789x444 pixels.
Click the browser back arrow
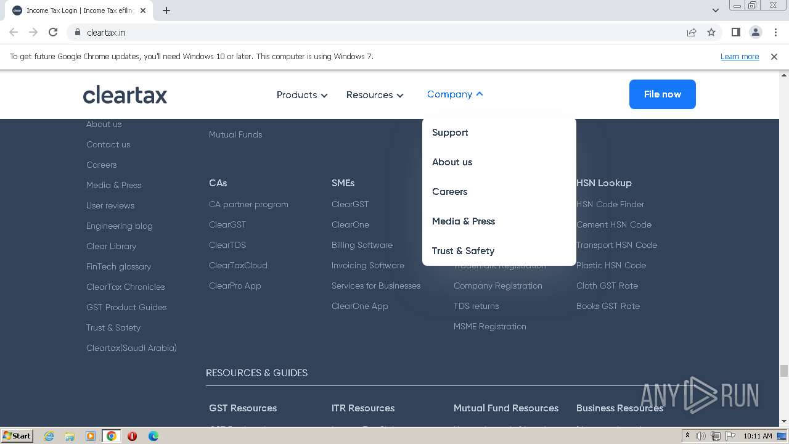[x=14, y=32]
